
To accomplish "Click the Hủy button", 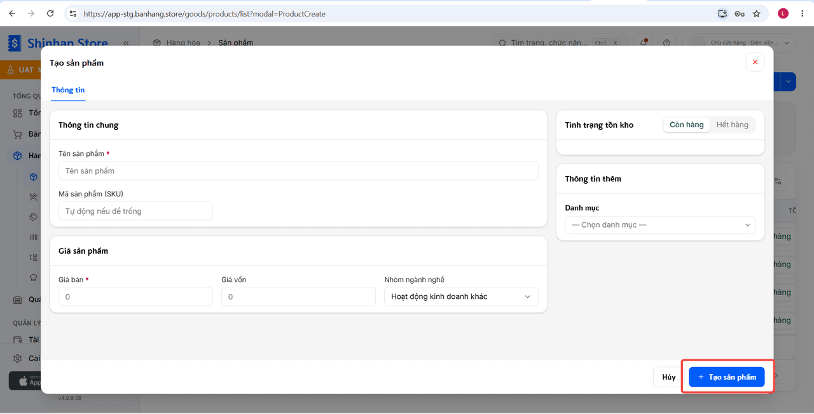I will click(x=668, y=377).
